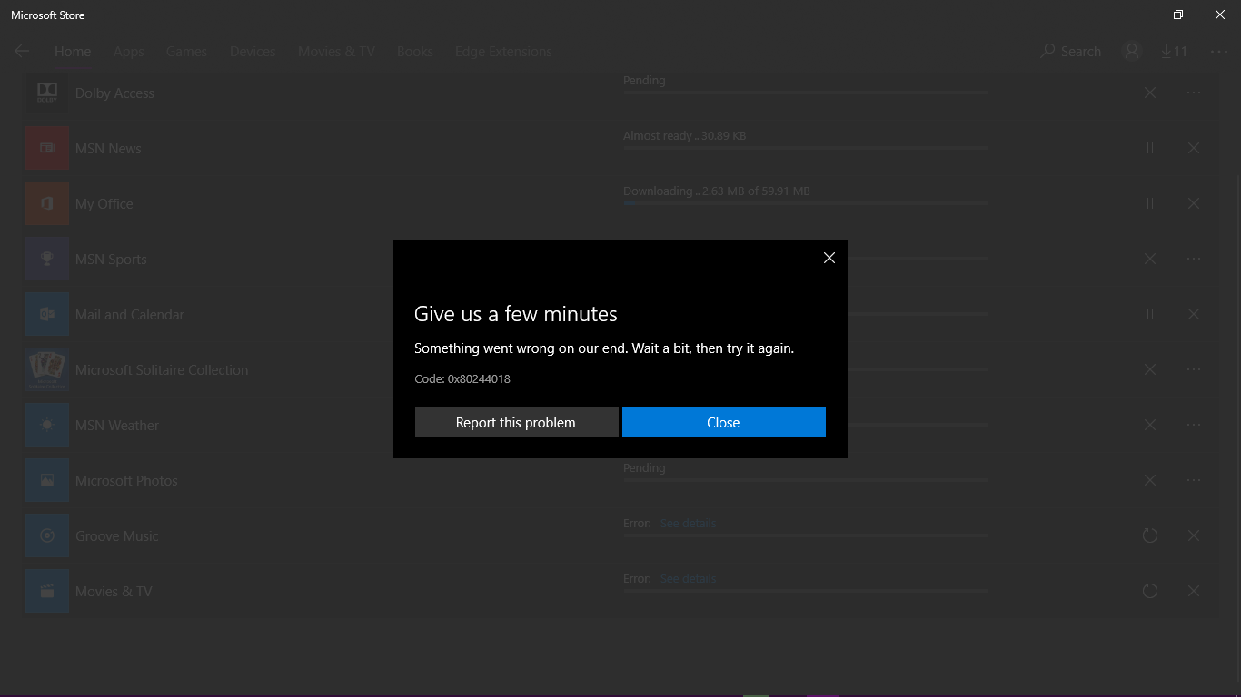Cancel the Dolby Access download
This screenshot has width=1241, height=697.
point(1150,93)
